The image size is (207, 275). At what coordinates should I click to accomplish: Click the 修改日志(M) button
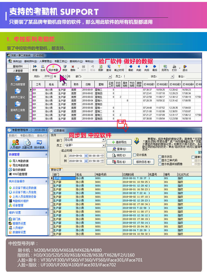pyautogui.click(x=144, y=162)
